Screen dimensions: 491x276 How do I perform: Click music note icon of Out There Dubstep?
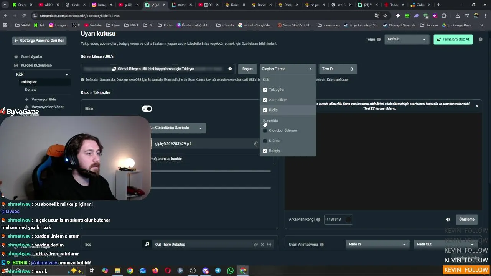pyautogui.click(x=147, y=244)
